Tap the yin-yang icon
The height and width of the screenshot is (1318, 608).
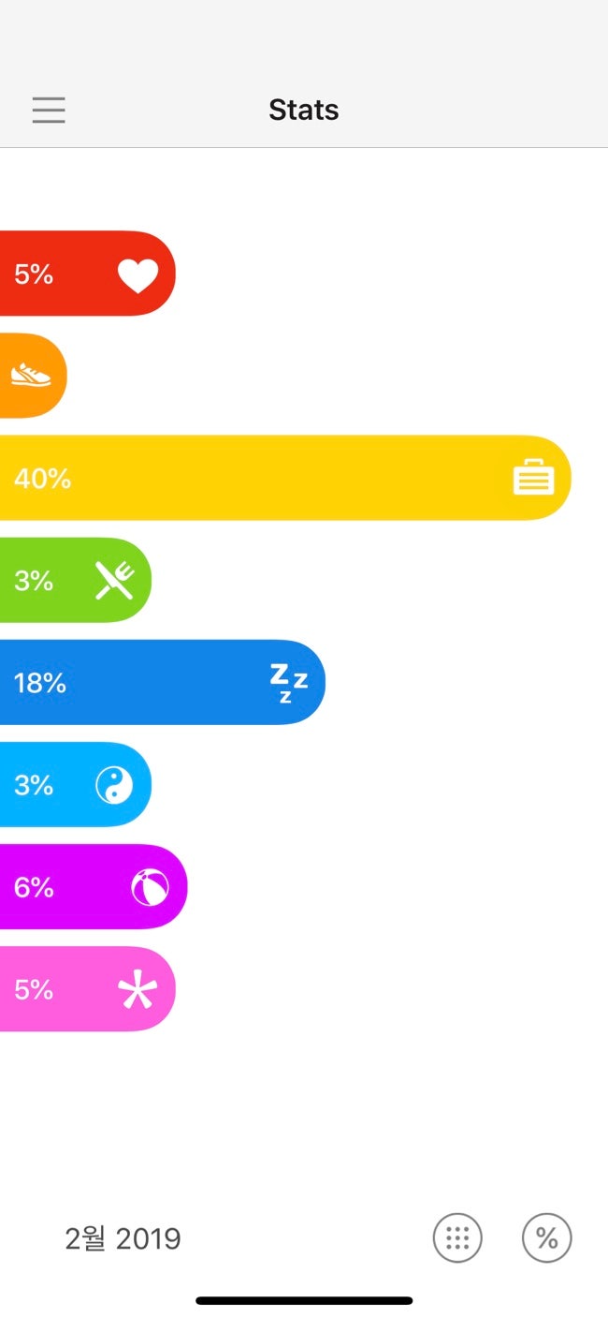(114, 785)
